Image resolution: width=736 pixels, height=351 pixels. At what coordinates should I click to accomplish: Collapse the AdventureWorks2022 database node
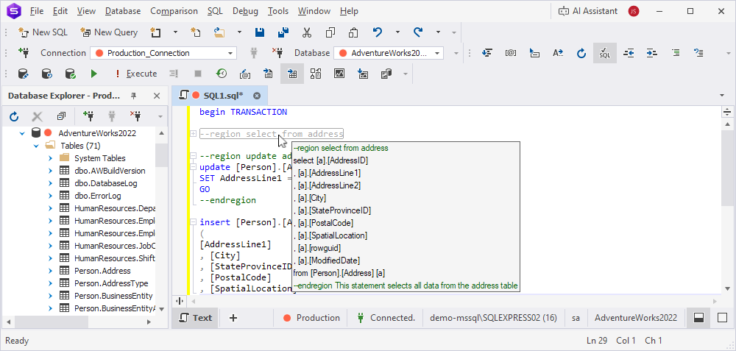click(x=21, y=133)
